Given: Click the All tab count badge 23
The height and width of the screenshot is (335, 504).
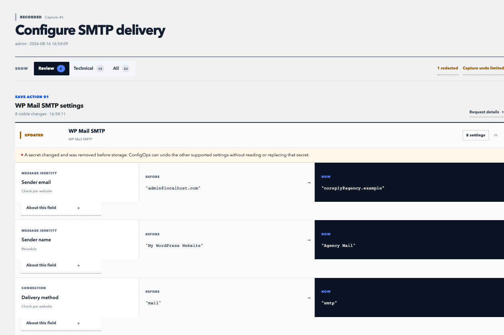Looking at the screenshot, I should (126, 69).
